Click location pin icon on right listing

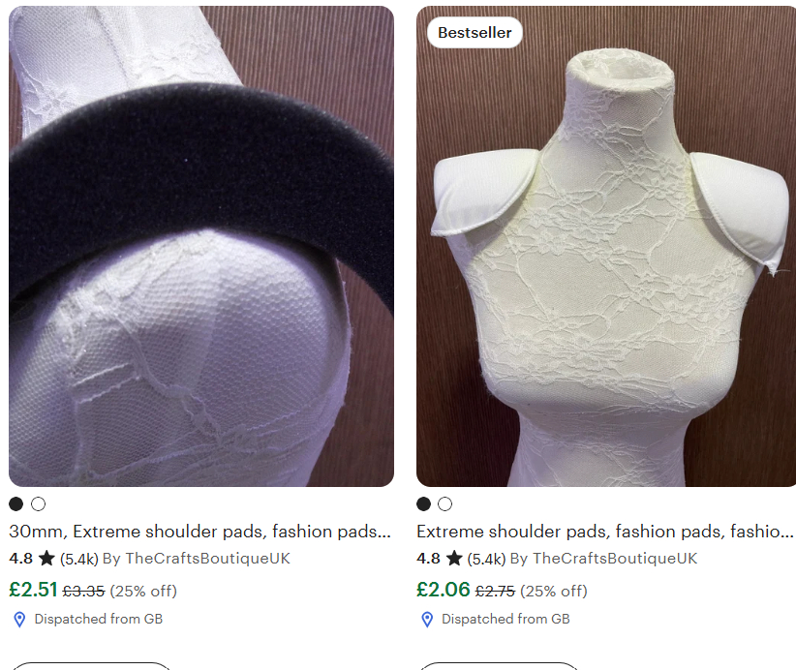point(427,620)
